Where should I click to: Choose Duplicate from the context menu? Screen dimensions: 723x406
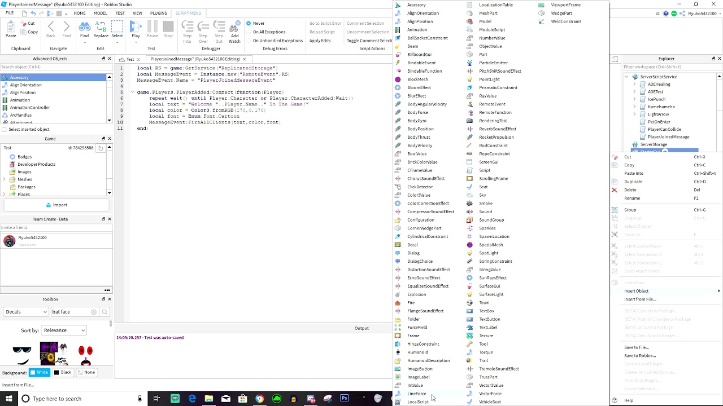click(x=633, y=182)
